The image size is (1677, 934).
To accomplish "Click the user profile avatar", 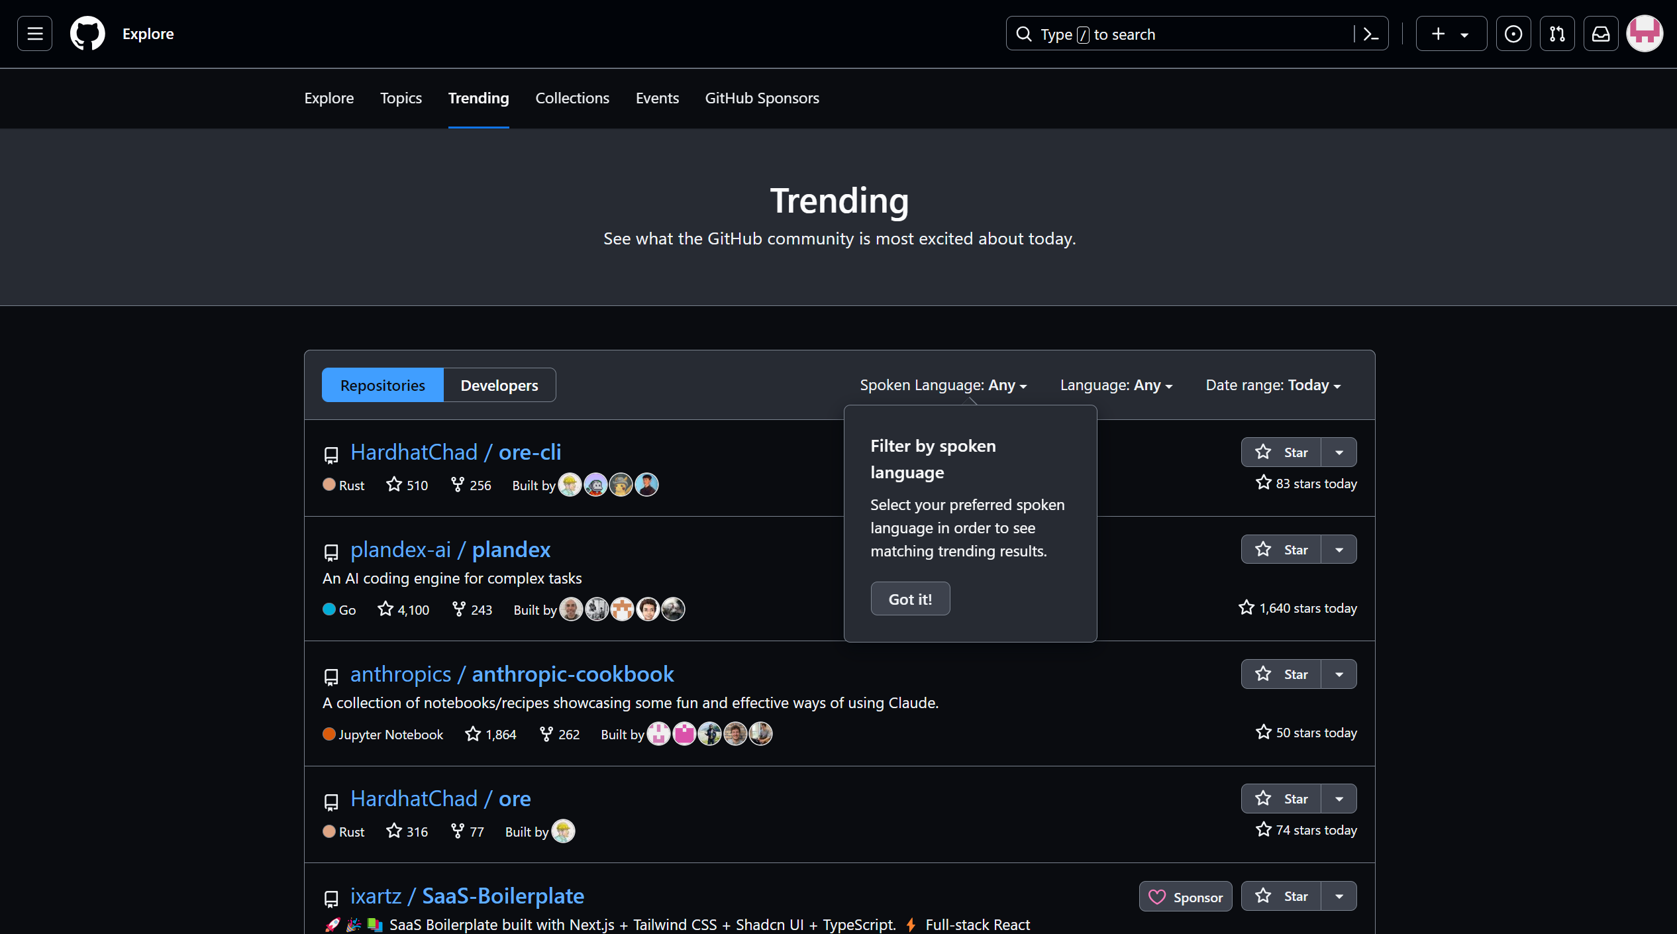I will pos(1644,34).
